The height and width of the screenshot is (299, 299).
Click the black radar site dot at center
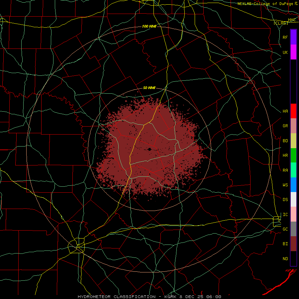149,149
